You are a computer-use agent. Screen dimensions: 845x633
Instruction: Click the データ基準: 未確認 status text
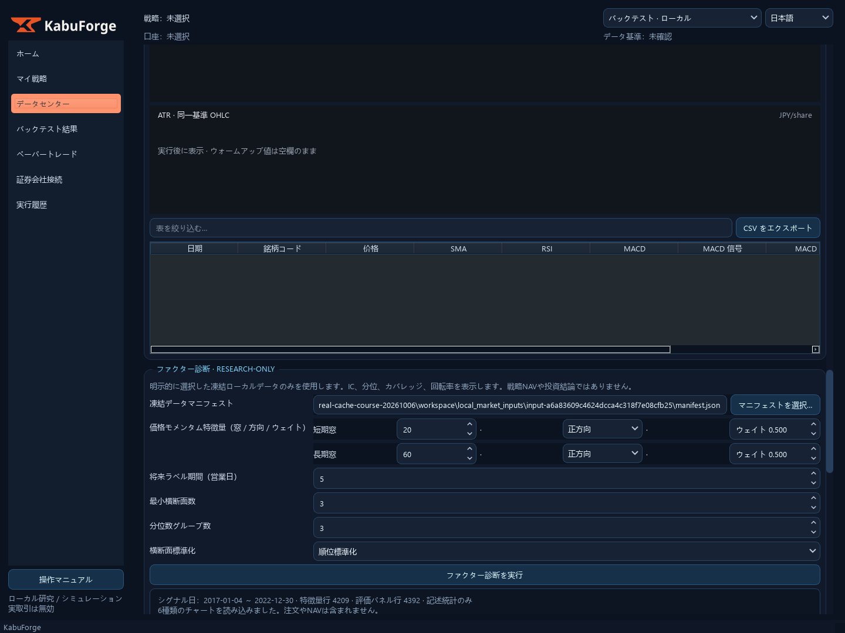pos(637,36)
